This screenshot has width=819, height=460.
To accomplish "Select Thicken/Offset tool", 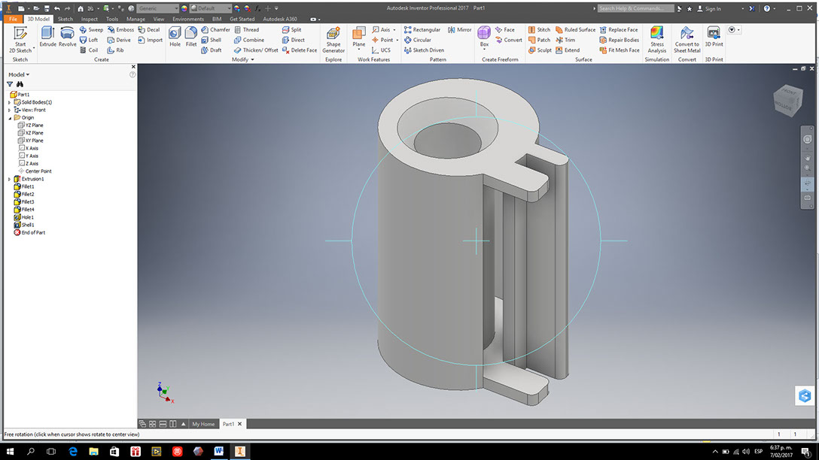I will (x=256, y=50).
